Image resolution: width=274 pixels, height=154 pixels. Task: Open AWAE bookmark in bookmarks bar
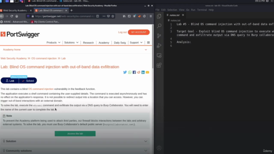coord(14,22)
